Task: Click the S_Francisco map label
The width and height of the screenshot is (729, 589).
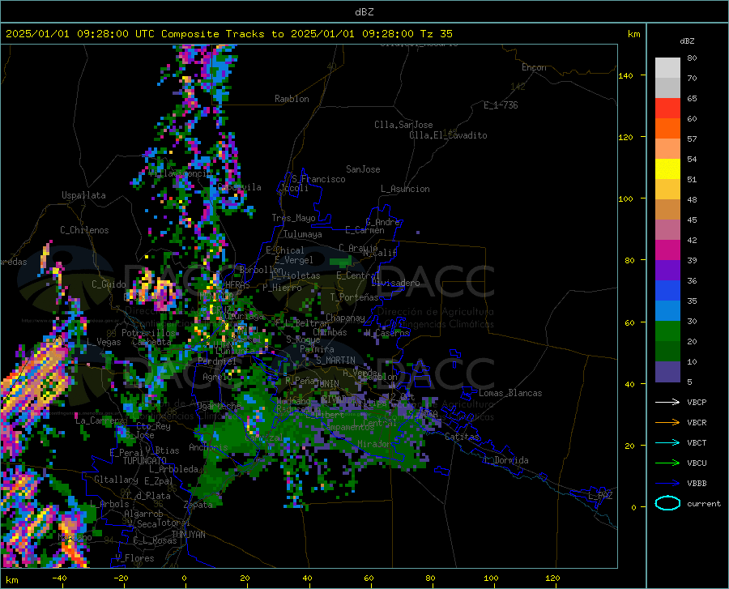Action: tap(318, 179)
